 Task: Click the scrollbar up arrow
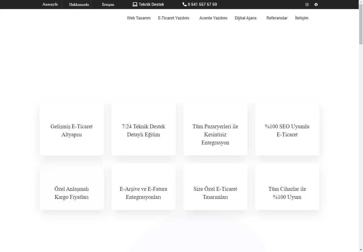point(361,2)
